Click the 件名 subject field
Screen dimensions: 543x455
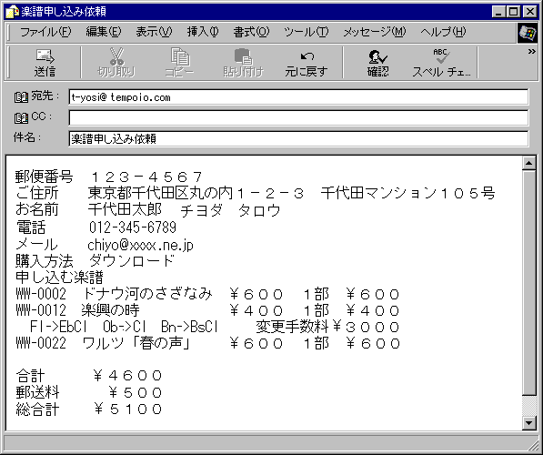point(298,138)
